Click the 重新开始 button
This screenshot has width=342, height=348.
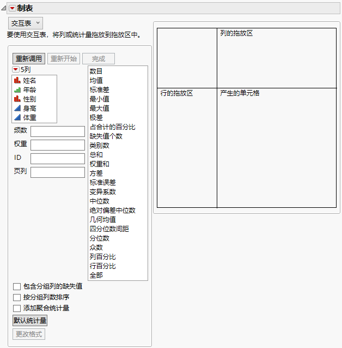[64, 58]
